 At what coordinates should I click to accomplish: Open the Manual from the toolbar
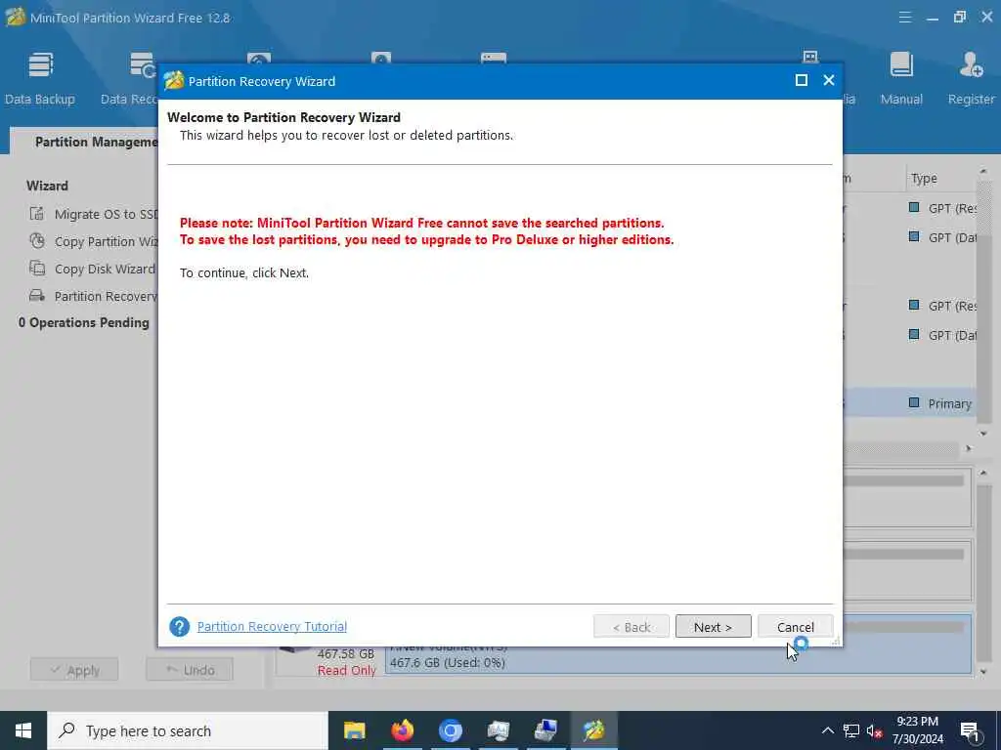pyautogui.click(x=901, y=78)
